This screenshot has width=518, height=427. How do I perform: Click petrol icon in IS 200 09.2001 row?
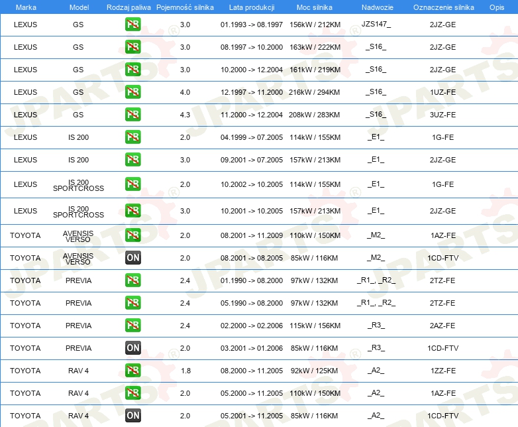click(132, 159)
